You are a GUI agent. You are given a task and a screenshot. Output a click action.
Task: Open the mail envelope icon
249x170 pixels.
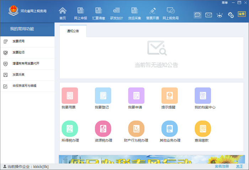208,15
